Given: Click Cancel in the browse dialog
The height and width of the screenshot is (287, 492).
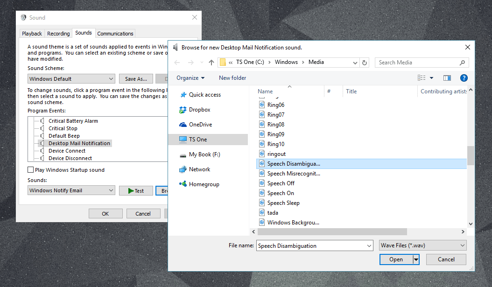Looking at the screenshot, I should point(446,259).
